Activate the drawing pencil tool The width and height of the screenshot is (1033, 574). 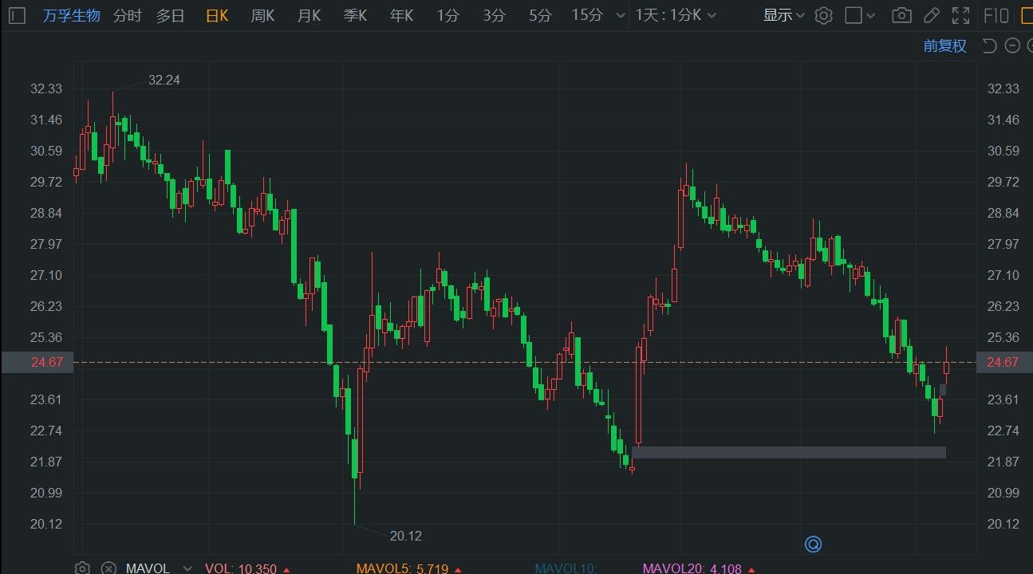(931, 15)
